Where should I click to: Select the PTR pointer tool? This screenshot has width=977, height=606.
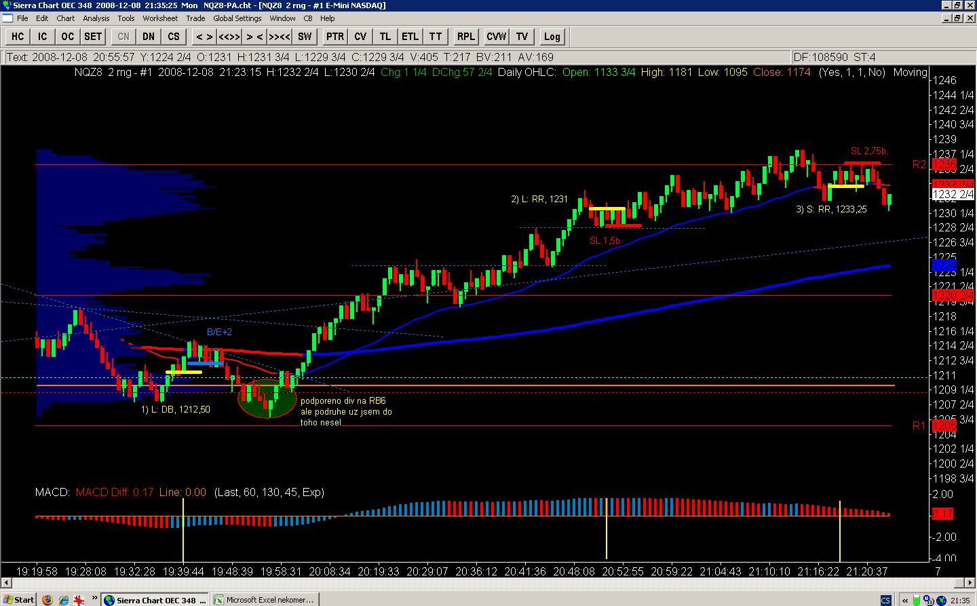pos(335,37)
